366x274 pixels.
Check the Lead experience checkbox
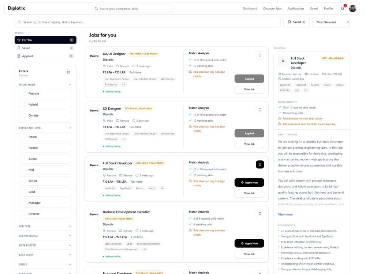(x=24, y=192)
